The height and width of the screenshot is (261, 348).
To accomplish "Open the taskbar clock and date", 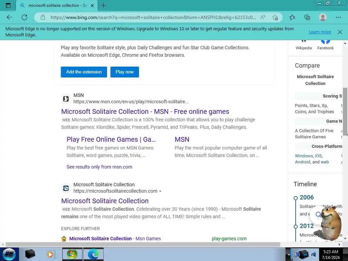I will click(331, 255).
